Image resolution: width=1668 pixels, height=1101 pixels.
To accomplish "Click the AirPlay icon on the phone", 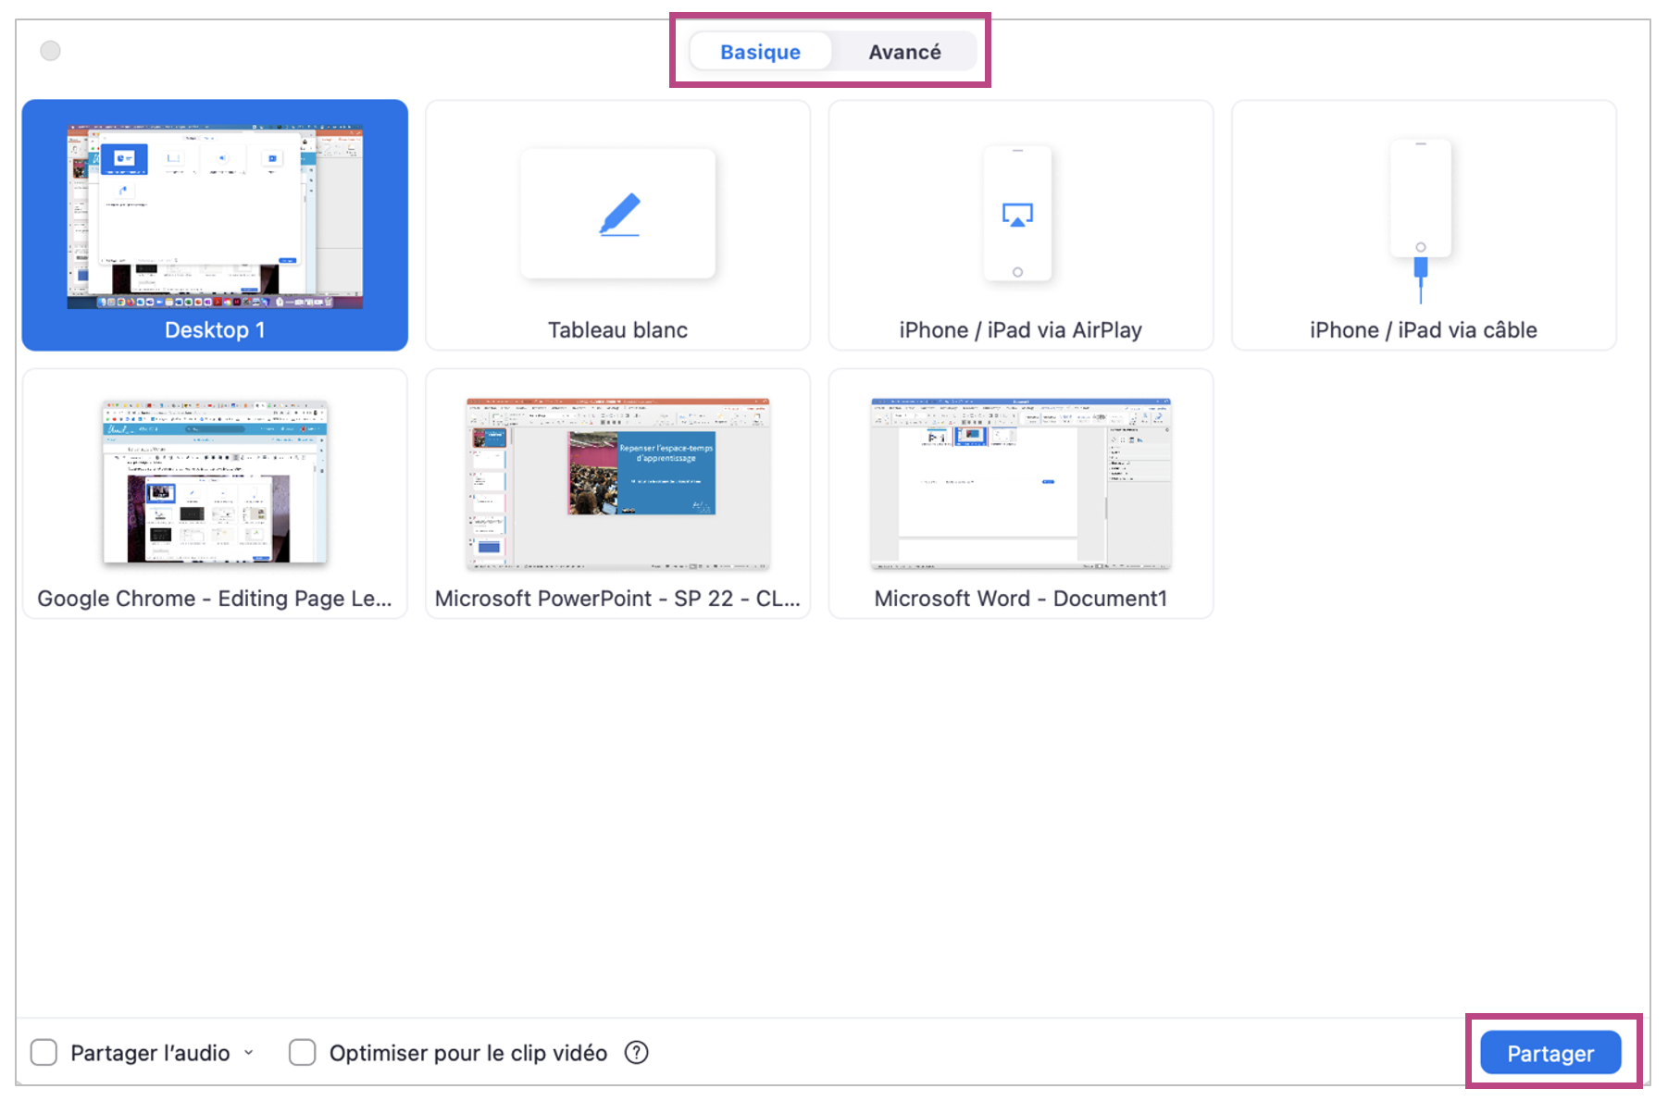I will coord(1017,216).
